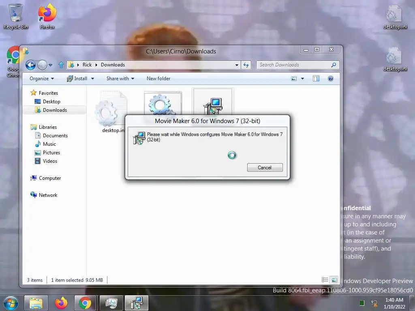This screenshot has height=311, width=415.
Task: Open the Organize menu
Action: pos(42,79)
